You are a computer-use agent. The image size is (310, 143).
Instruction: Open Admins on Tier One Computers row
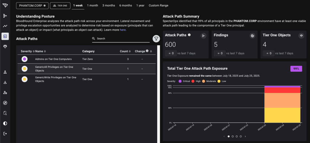[x=87, y=59]
